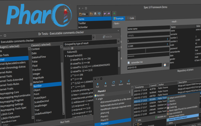Click the scrollbar thumb of the packages list
The height and width of the screenshot is (126, 201).
coord(31,84)
